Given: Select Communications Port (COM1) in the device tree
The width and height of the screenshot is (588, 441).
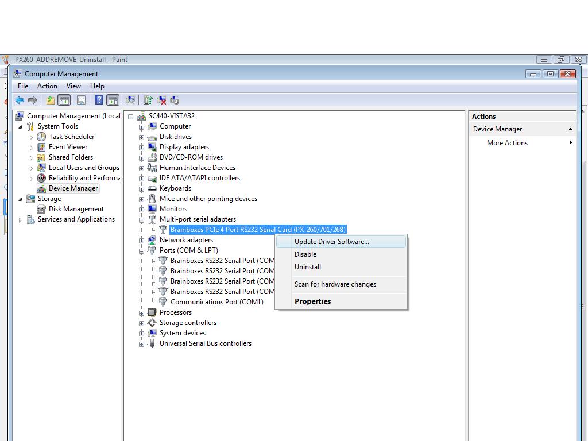Looking at the screenshot, I should 218,301.
